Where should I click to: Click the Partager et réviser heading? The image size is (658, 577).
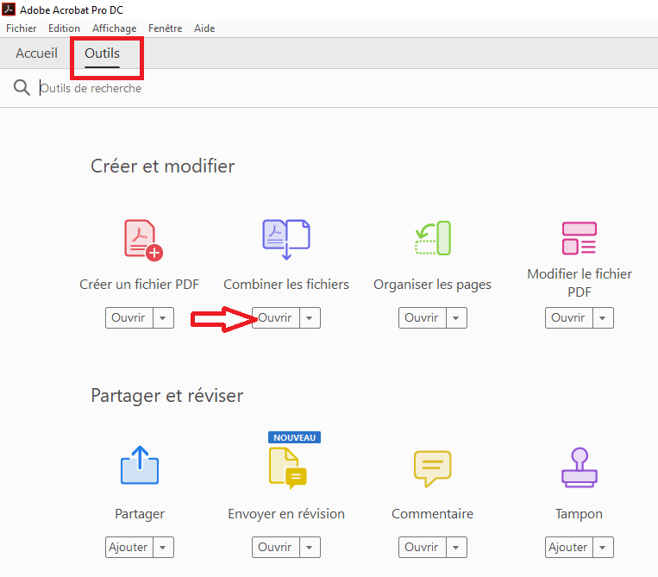[x=167, y=396]
